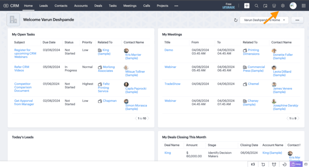This screenshot has height=167, width=309.
Task: Click the recent items history icon
Action: click(284, 164)
